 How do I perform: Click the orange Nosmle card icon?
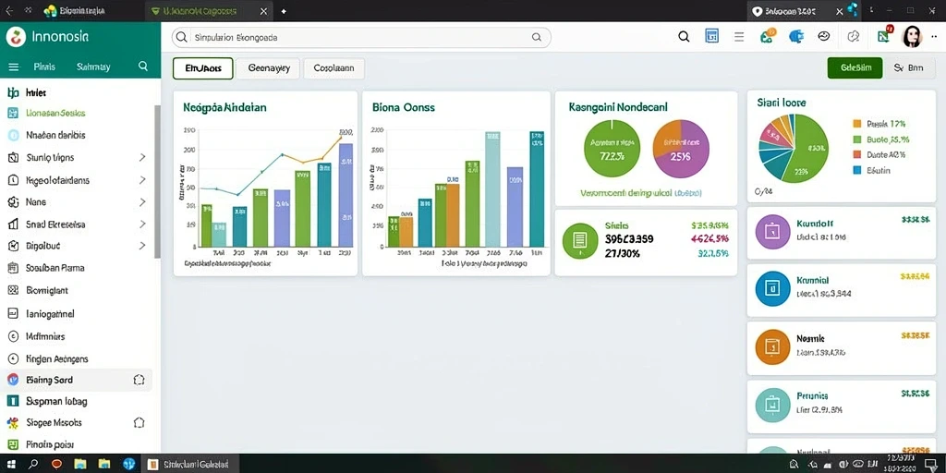(772, 347)
